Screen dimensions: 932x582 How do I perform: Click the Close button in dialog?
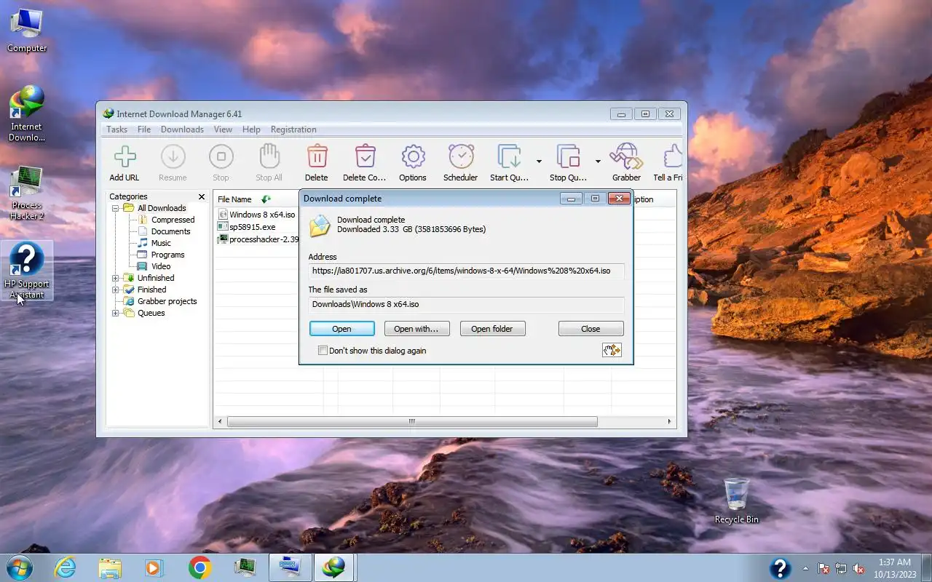pyautogui.click(x=591, y=329)
